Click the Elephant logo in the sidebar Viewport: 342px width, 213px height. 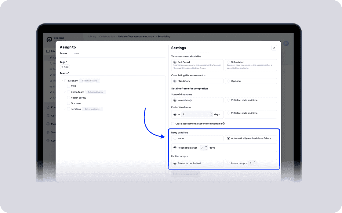tap(49, 39)
